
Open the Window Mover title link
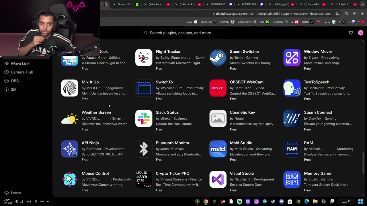point(318,51)
